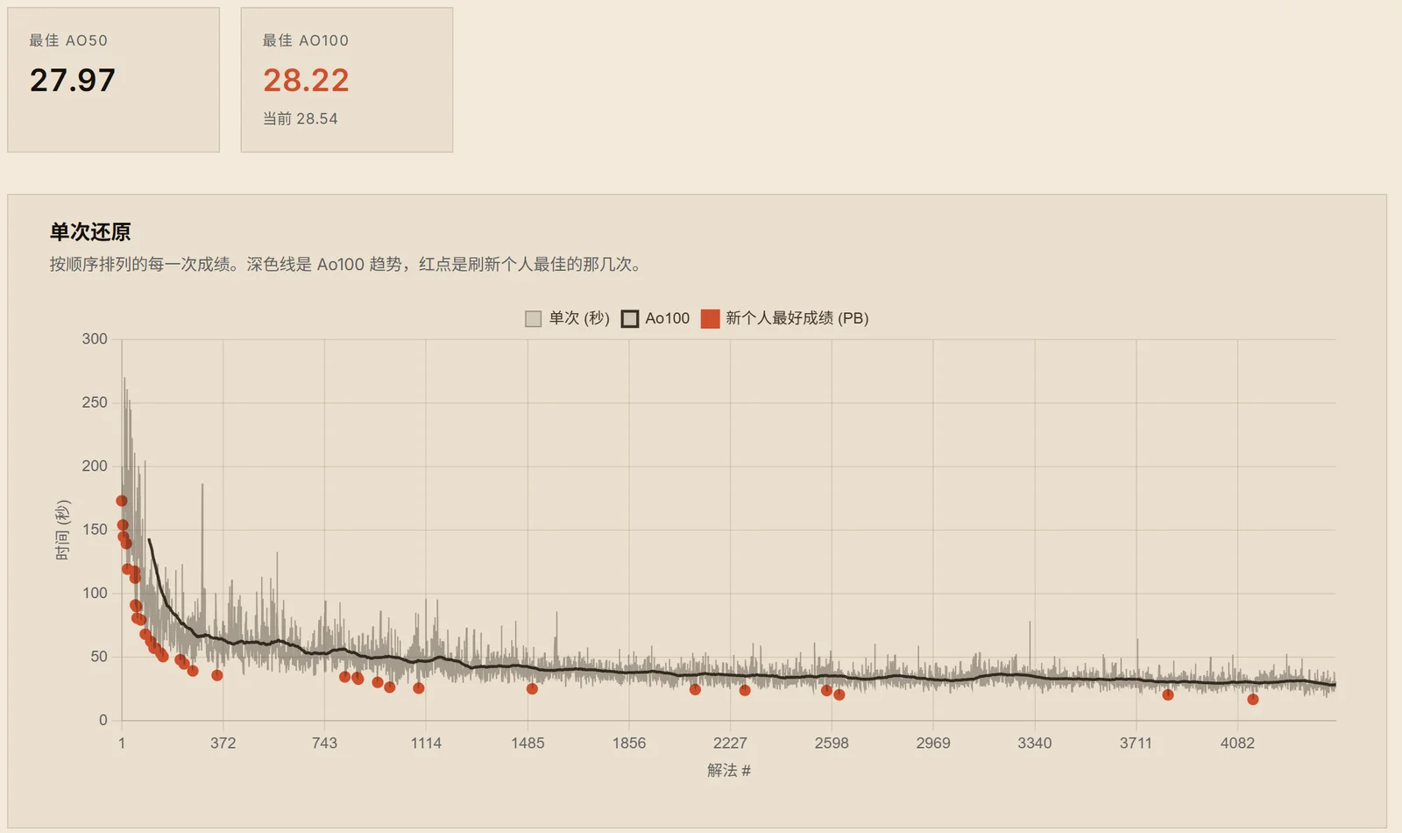Click the y-axis title 时间 (秒)
Viewport: 1402px width, 833px height.
[x=62, y=530]
